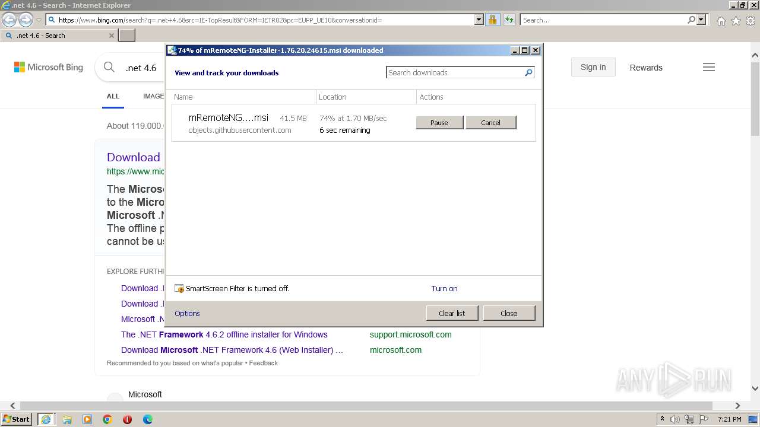Open Download Microsoft .NET Framework 4.6 Web Installer link
Screen dimensions: 760x427
pos(232,350)
